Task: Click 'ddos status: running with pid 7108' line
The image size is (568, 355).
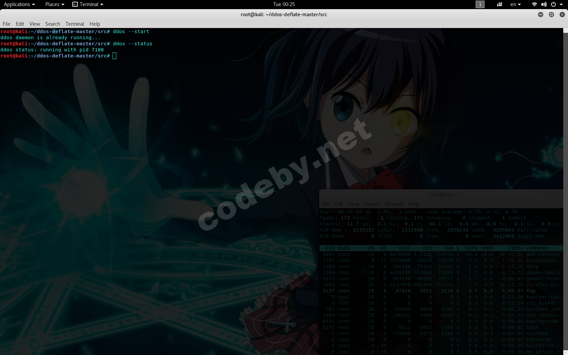Action: [52, 50]
